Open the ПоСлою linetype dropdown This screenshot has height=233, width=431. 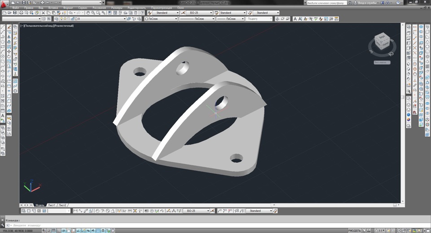click(x=197, y=19)
